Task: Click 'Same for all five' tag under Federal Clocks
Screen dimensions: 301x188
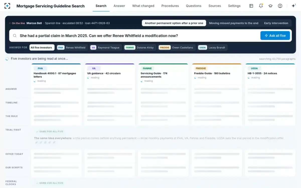Action: pyautogui.click(x=49, y=183)
